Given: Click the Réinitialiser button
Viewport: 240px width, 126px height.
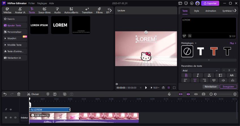Looking at the screenshot, I should pos(211,87).
